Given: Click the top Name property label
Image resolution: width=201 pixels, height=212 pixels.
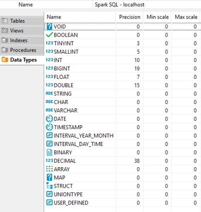Looking at the screenshot, I should click(26, 5).
